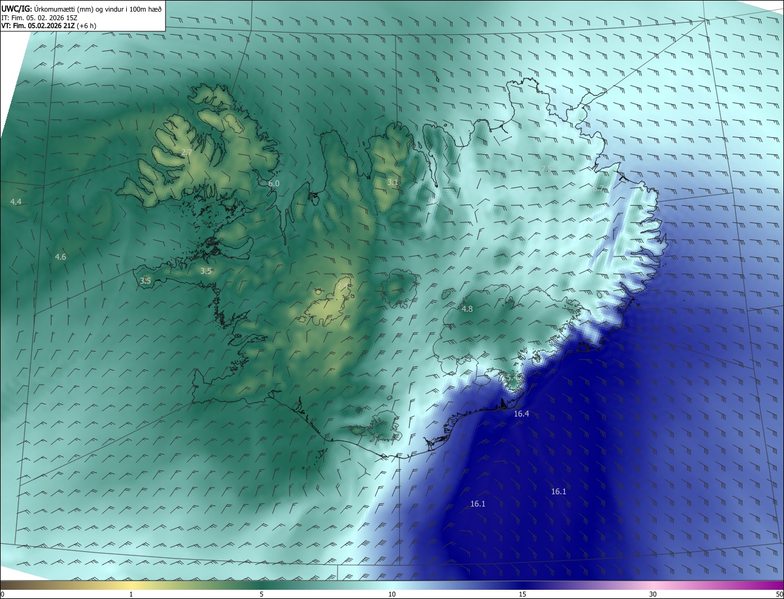The width and height of the screenshot is (784, 599).
Task: Click the 2.7 value label over the Westfjords
Action: coord(187,151)
